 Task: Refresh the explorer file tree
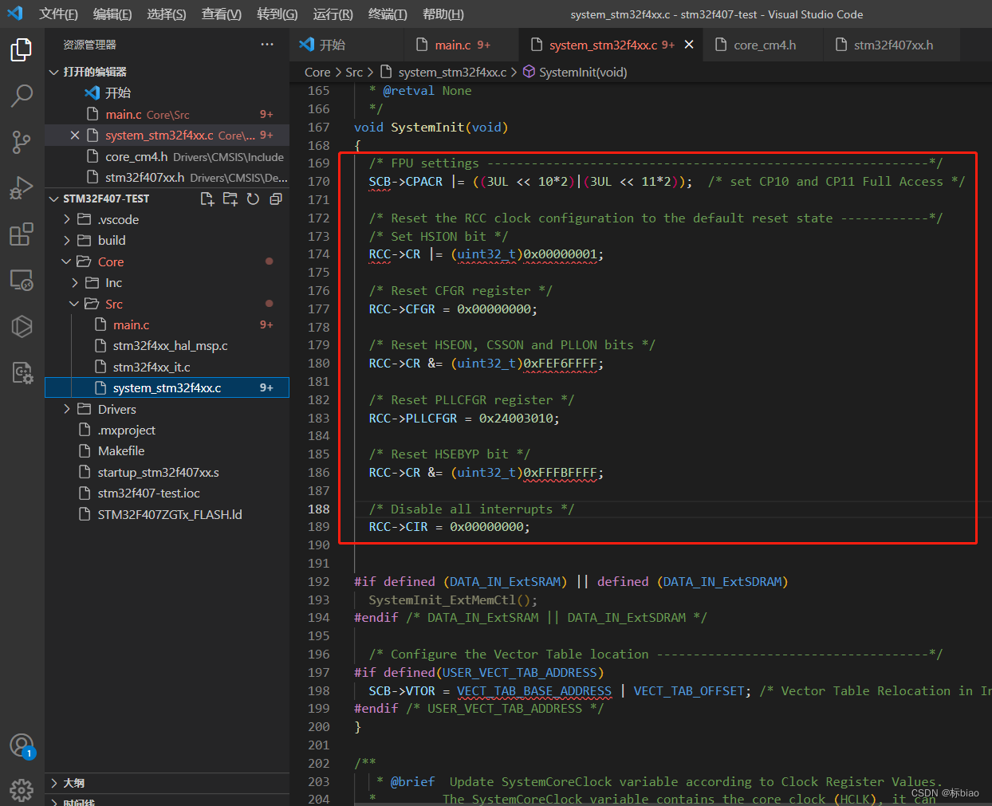[x=253, y=199]
